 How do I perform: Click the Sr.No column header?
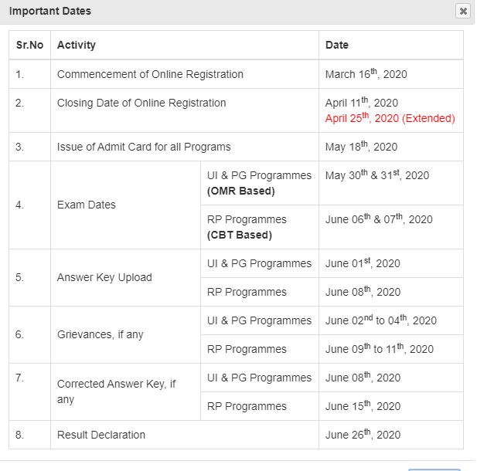click(x=30, y=45)
